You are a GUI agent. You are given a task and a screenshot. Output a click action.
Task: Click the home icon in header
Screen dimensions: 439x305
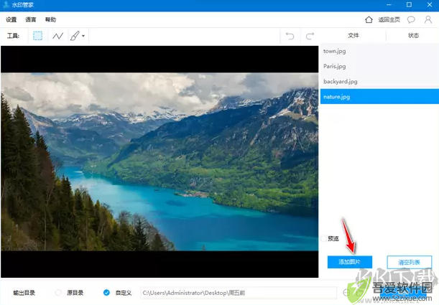(369, 19)
